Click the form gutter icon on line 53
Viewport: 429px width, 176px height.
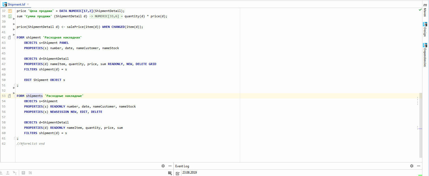tap(9, 96)
